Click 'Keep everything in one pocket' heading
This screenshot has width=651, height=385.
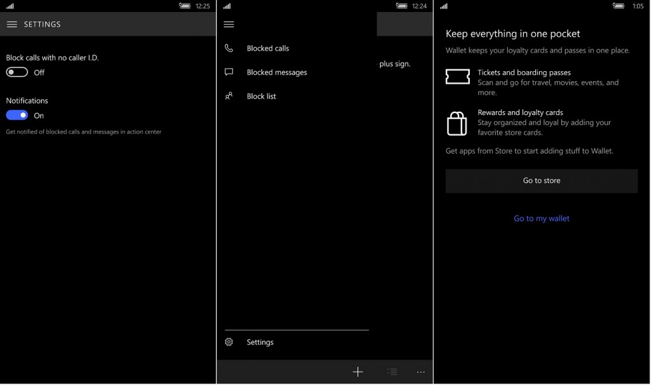513,34
